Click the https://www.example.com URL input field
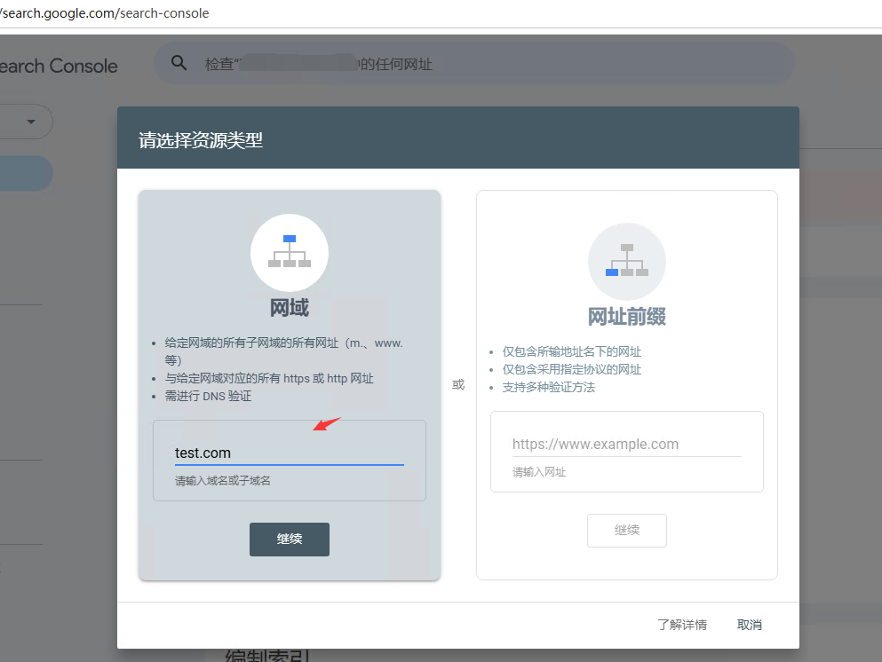882x662 pixels. coord(626,444)
